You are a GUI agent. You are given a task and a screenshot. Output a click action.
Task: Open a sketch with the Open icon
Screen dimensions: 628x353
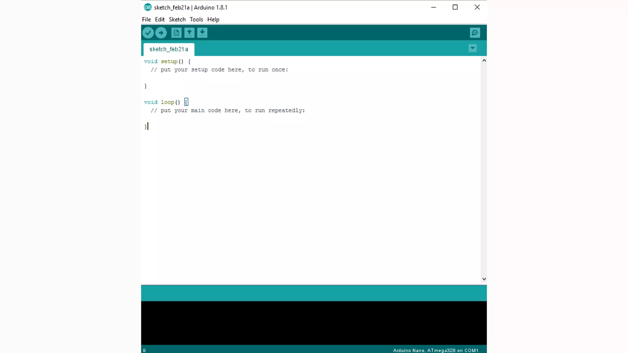pyautogui.click(x=189, y=33)
